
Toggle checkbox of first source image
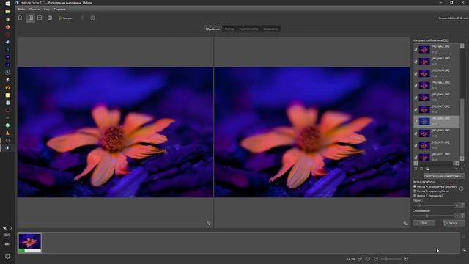[416, 50]
